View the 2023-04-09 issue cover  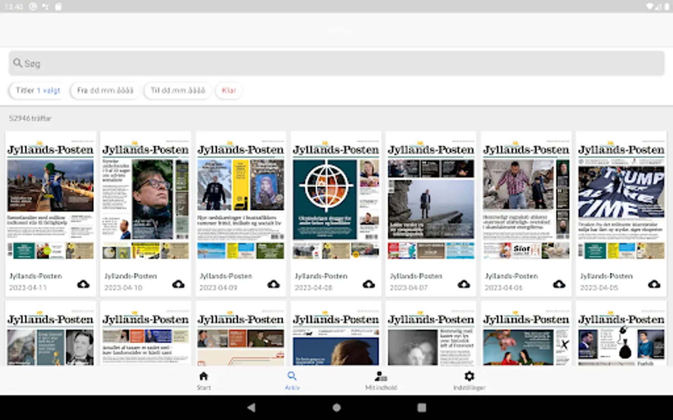tap(241, 200)
